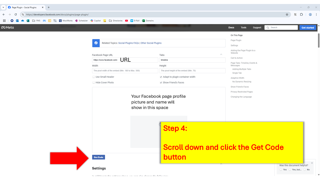Image resolution: width=320 pixels, height=180 pixels.
Task: Jump to Changing the Language sidebar link
Action: (241, 97)
